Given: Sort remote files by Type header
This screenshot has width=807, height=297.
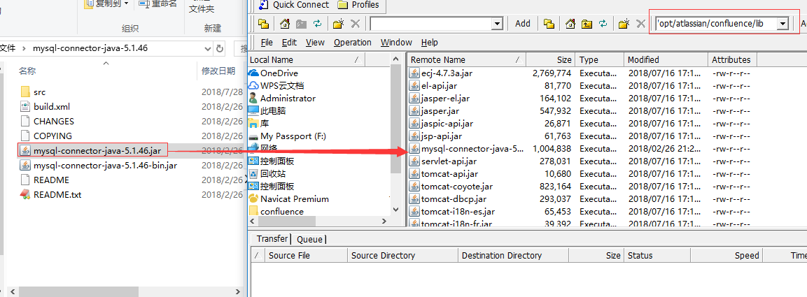Looking at the screenshot, I should coord(600,59).
